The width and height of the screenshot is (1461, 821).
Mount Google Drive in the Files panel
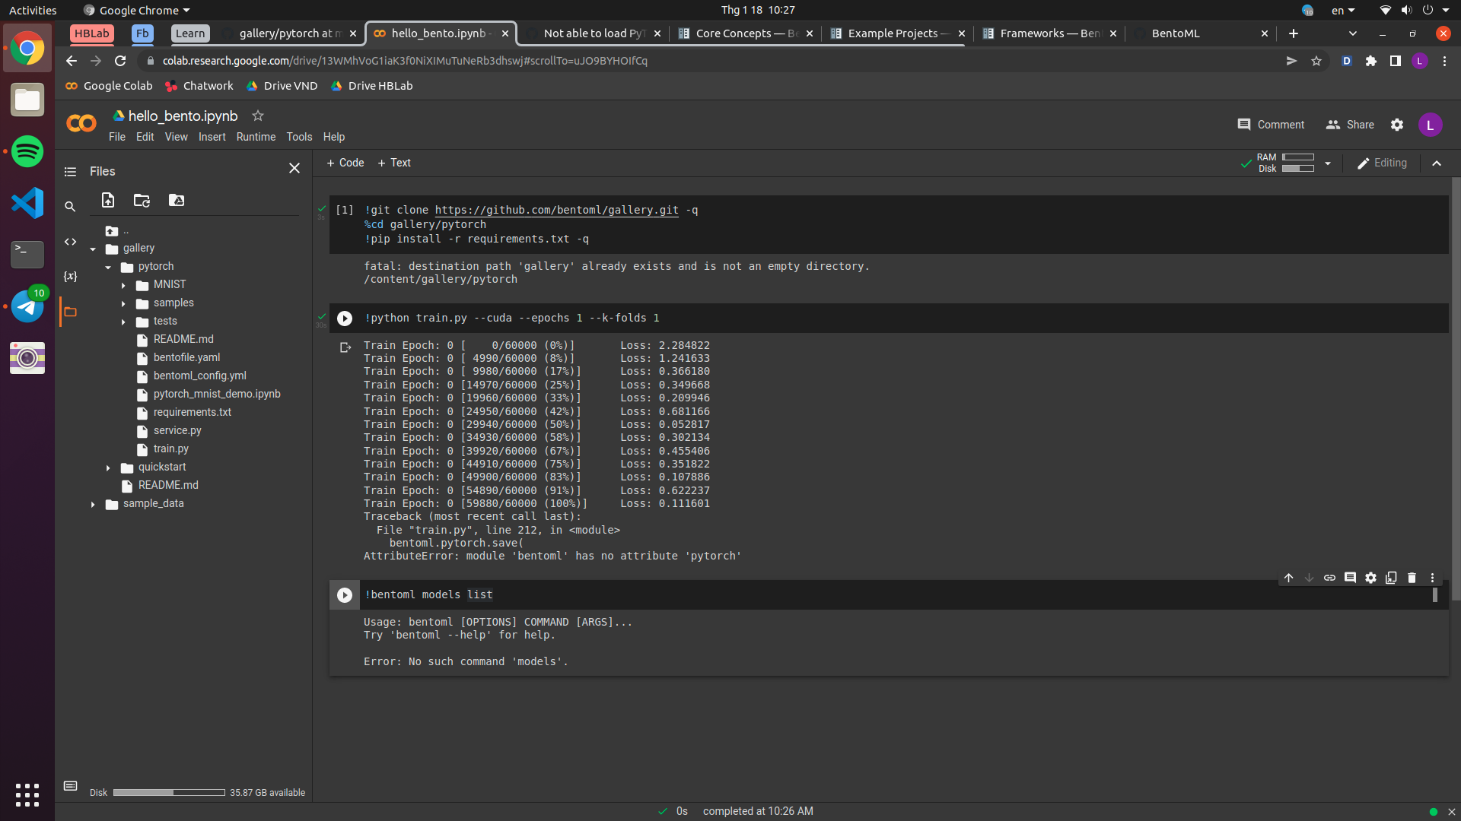pyautogui.click(x=176, y=200)
